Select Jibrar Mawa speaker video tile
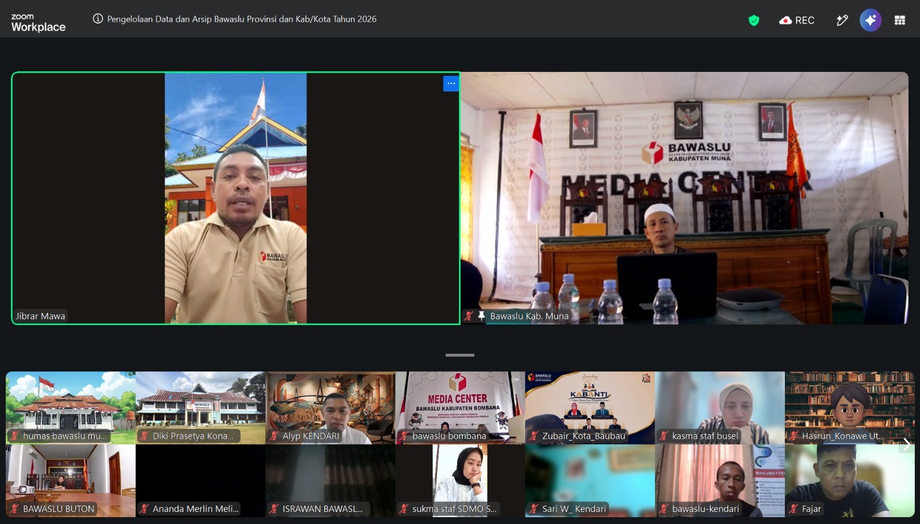Viewport: 920px width, 524px height. [x=236, y=198]
